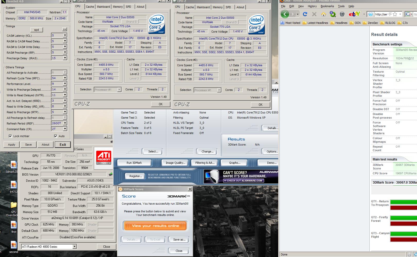The width and height of the screenshot is (417, 257).
Task: Click Image Quality... button in 3DMark05
Action: click(x=175, y=163)
